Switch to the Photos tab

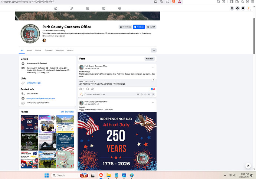point(38,51)
